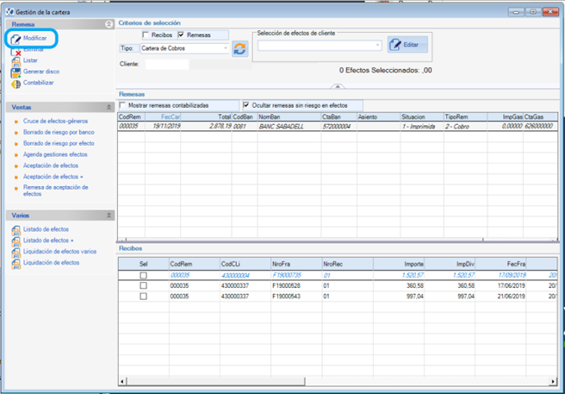Click the Listado de efectos + icon
Screen dimensions: 565x394
[16, 241]
